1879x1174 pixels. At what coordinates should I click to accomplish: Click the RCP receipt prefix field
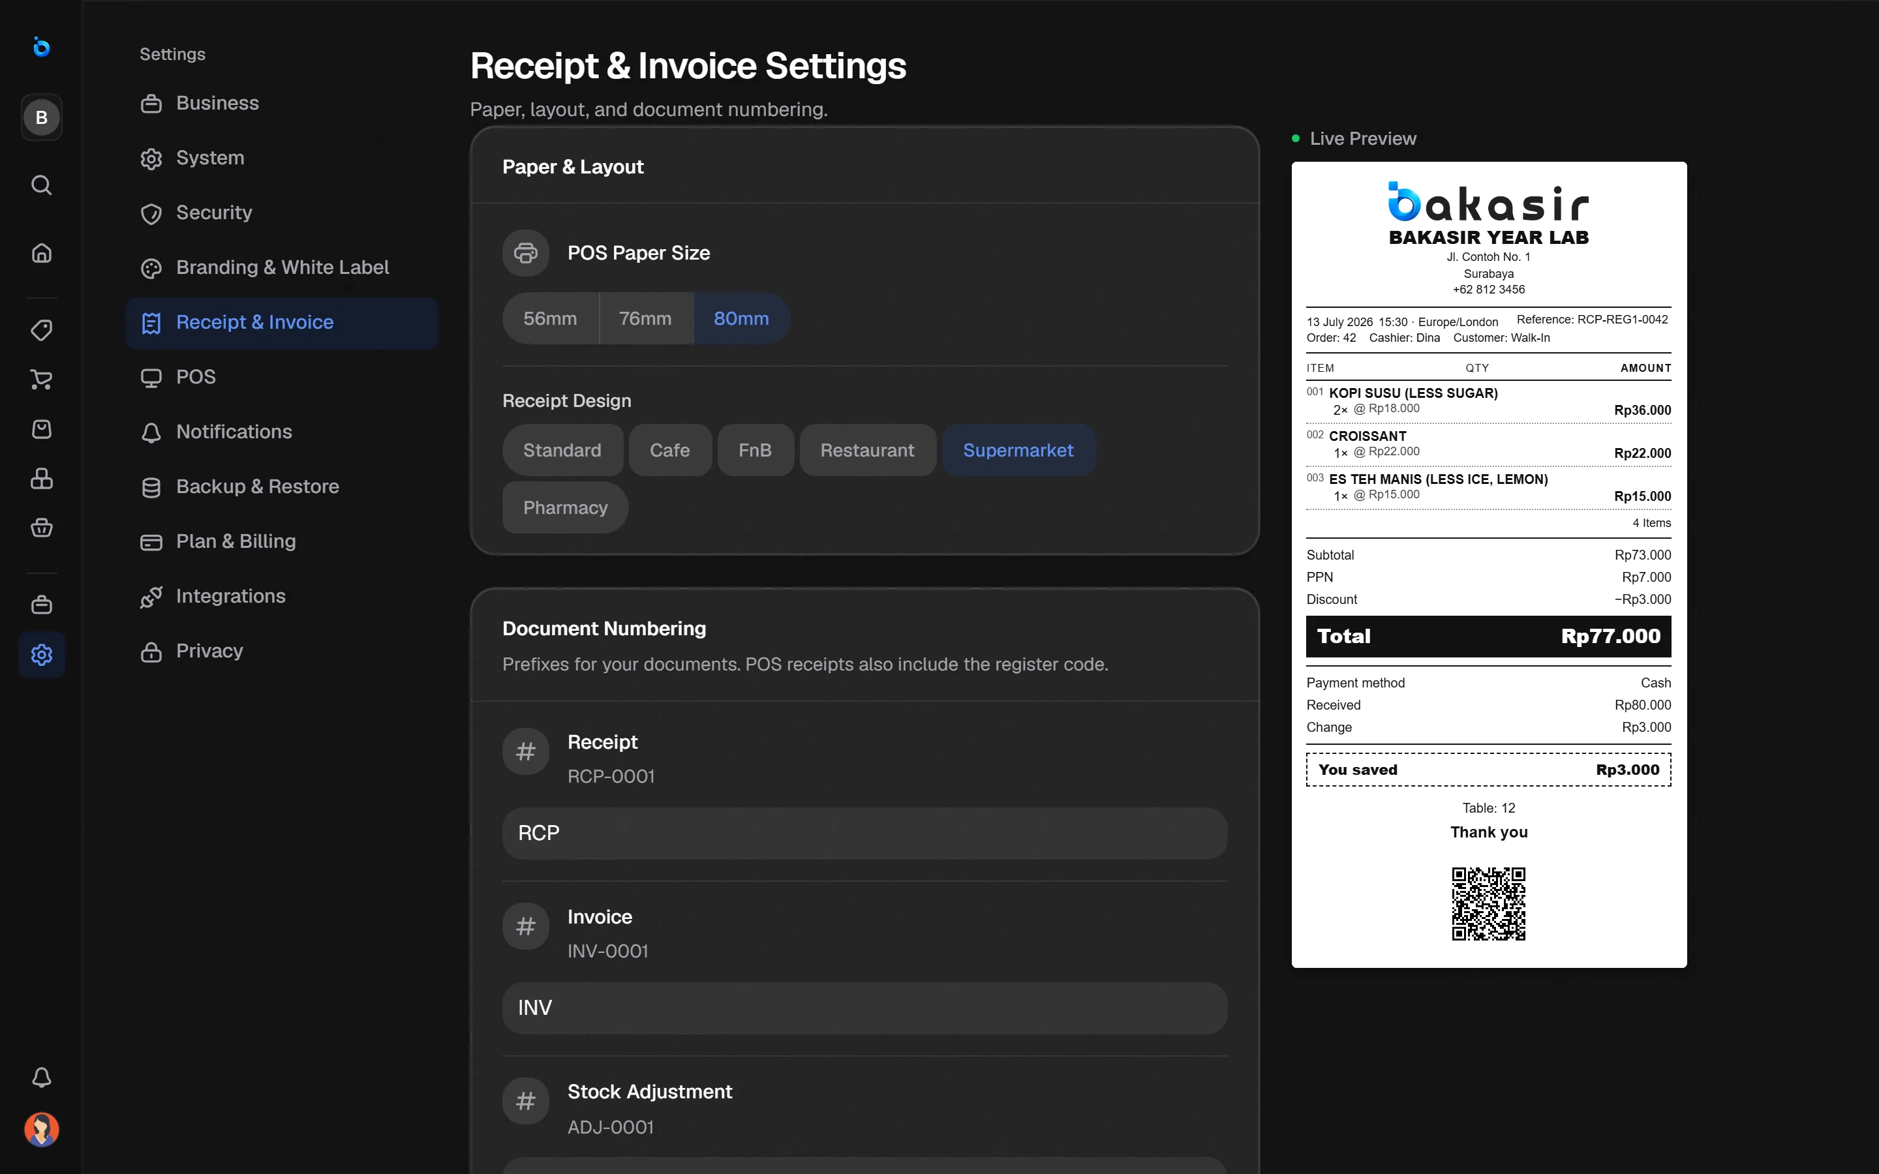pos(864,833)
